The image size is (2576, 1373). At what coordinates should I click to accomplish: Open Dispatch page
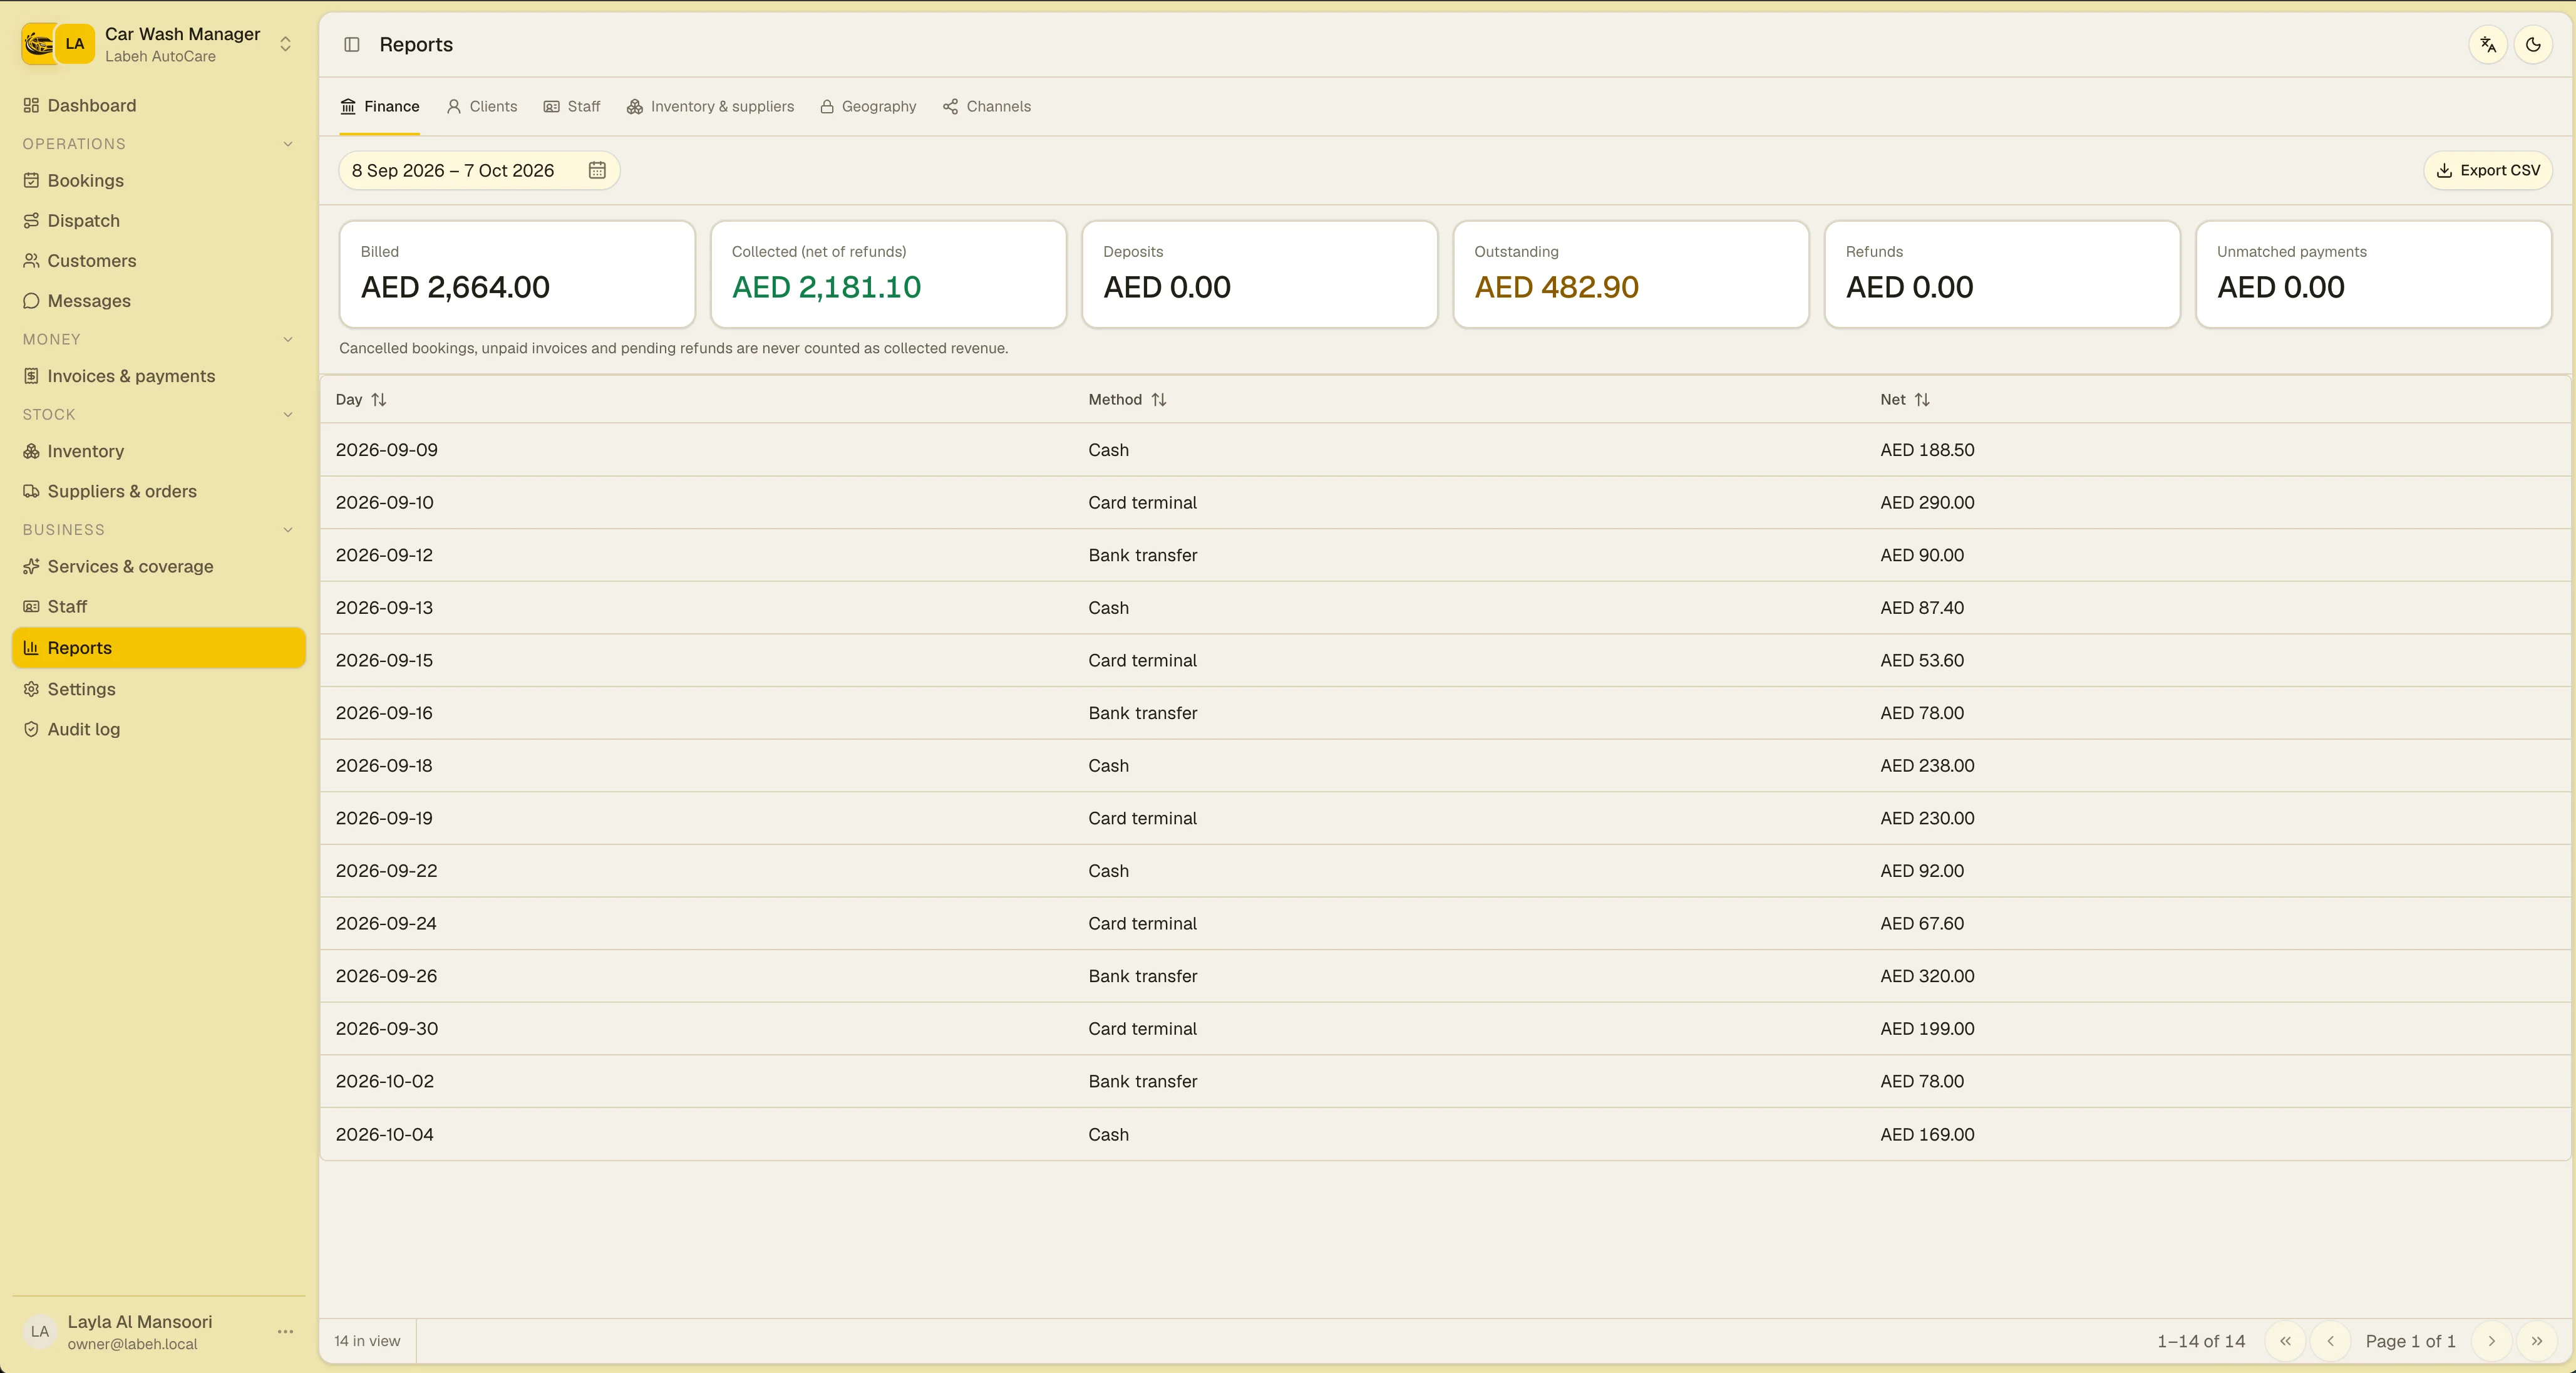[x=159, y=220]
